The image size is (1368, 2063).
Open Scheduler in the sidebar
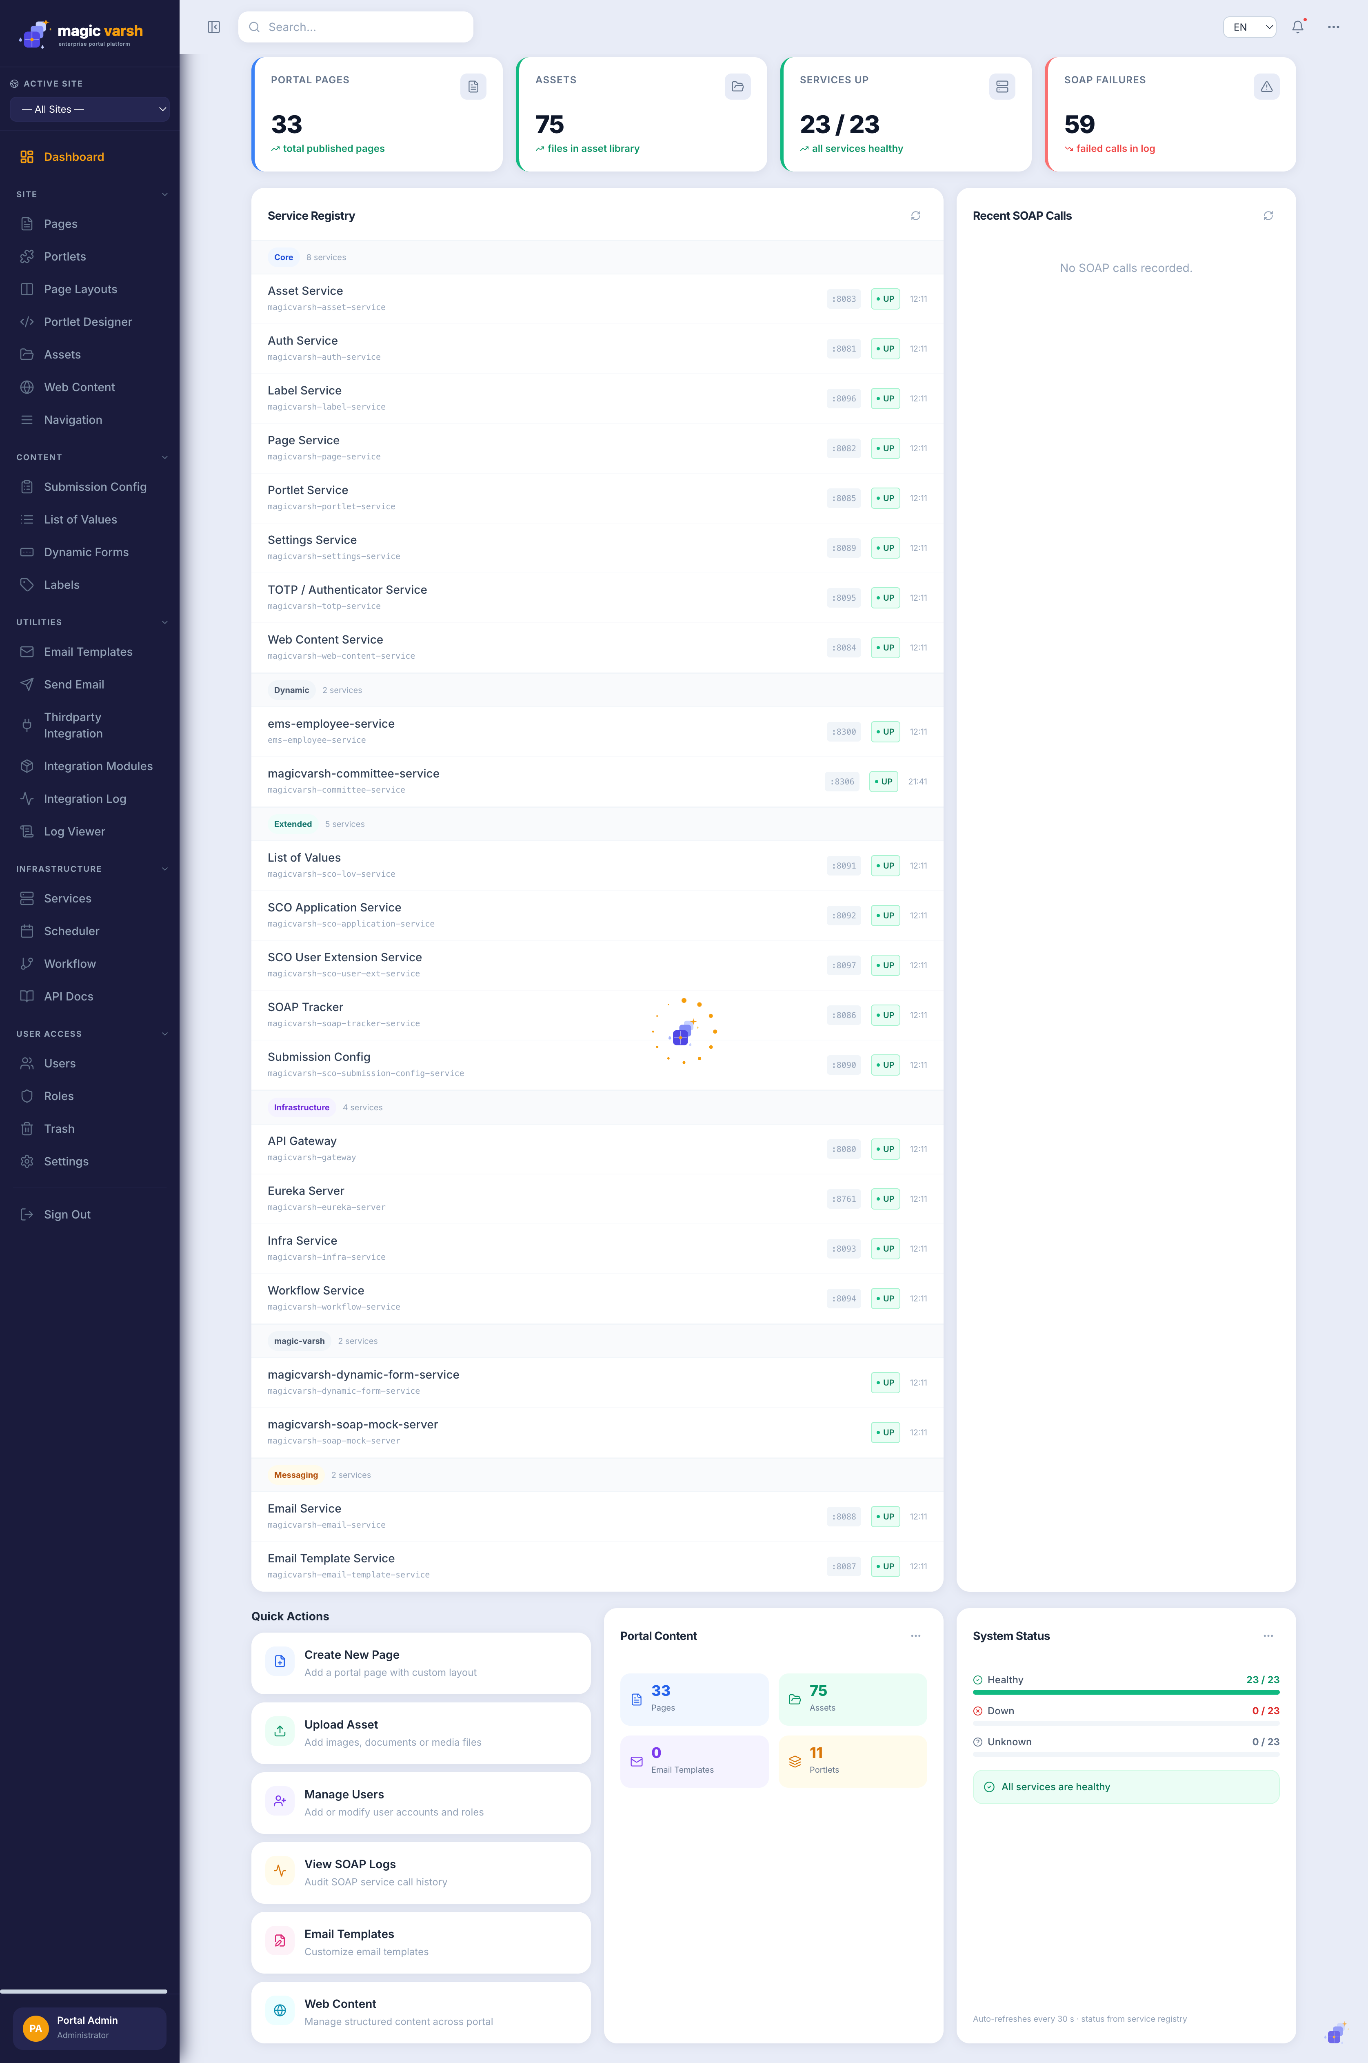point(89,931)
